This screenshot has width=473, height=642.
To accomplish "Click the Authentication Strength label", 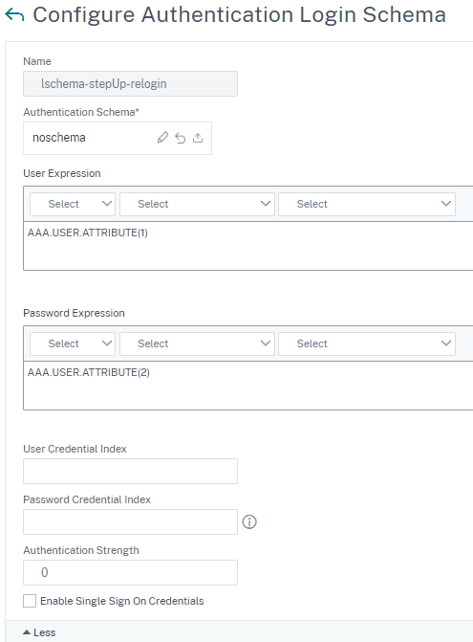I will coord(81,551).
